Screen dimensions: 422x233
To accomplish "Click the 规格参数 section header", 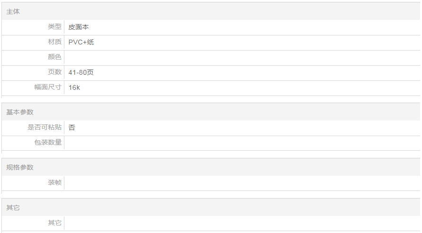I will pos(20,167).
